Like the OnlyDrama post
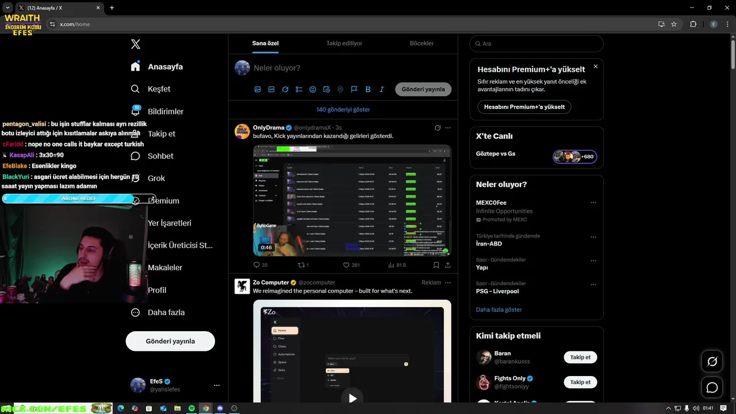The height and width of the screenshot is (414, 736). click(351, 265)
